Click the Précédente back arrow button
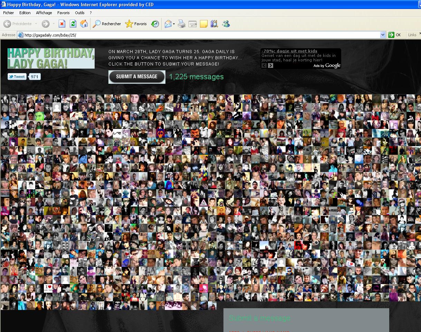 tap(7, 24)
